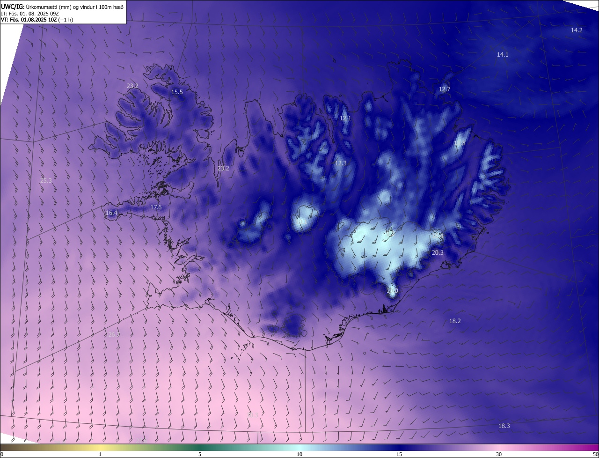The width and height of the screenshot is (599, 458).
Task: Click the 12.1 value on the map
Action: pyautogui.click(x=345, y=118)
